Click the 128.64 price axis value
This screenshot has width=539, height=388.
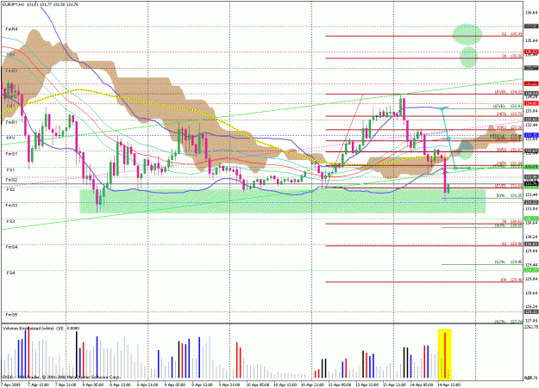[x=531, y=293]
